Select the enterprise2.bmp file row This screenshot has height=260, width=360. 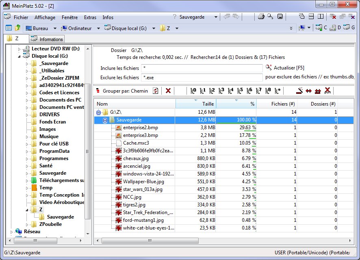coord(223,128)
